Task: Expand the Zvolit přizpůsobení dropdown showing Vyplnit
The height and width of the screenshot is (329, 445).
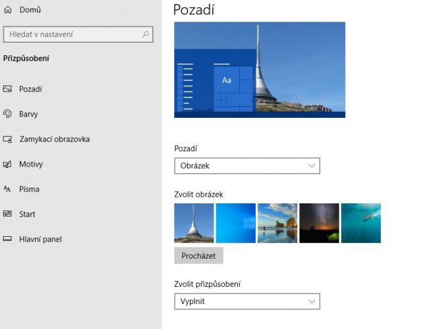Action: pos(247,301)
